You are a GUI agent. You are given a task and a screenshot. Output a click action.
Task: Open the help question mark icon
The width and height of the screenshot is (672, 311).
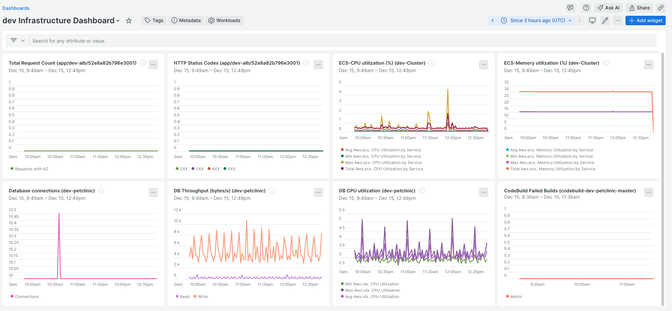coord(586,8)
